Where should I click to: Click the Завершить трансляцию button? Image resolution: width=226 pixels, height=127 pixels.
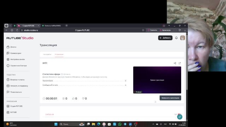point(170,98)
